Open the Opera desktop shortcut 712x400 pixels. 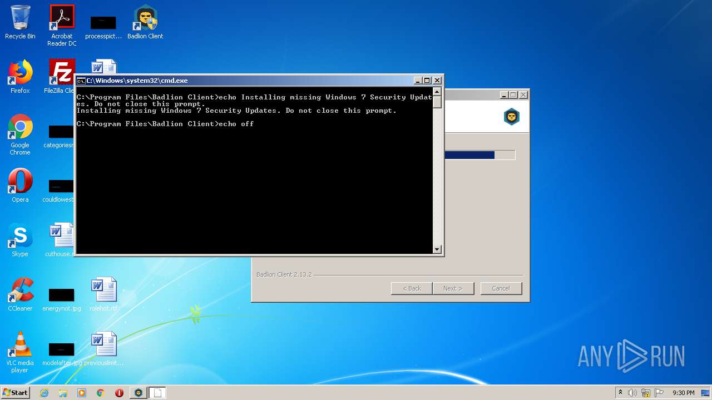[20, 186]
